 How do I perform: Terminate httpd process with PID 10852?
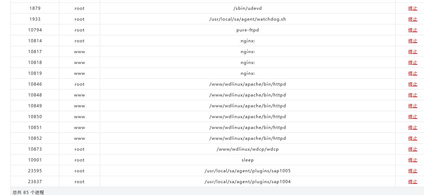[413, 138]
